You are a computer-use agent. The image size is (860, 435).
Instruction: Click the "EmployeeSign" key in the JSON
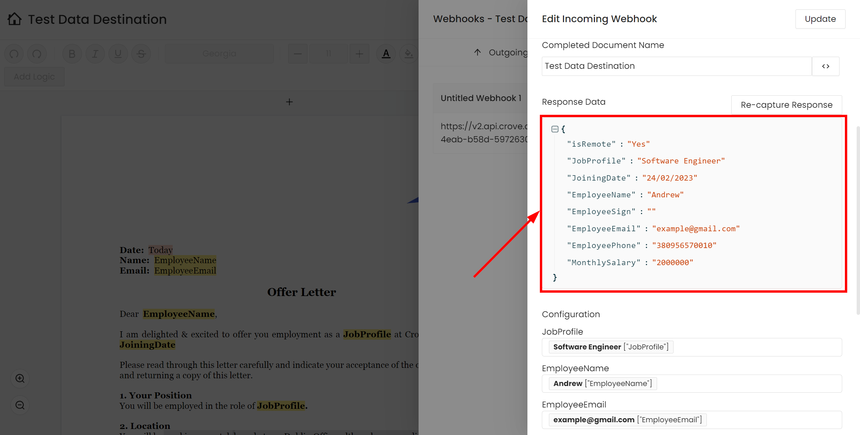[x=601, y=211]
